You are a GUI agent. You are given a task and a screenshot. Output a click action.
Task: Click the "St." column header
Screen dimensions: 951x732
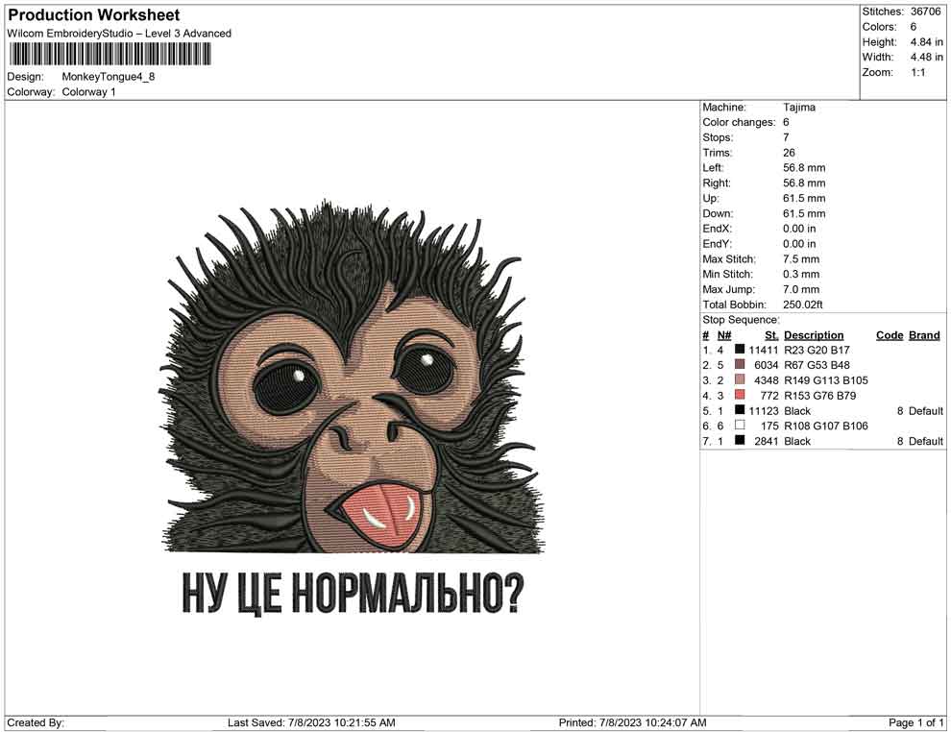pos(771,335)
